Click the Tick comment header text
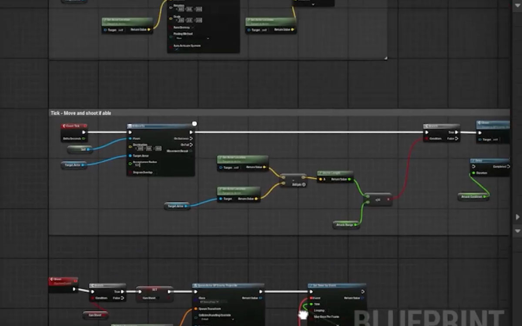 click(80, 113)
